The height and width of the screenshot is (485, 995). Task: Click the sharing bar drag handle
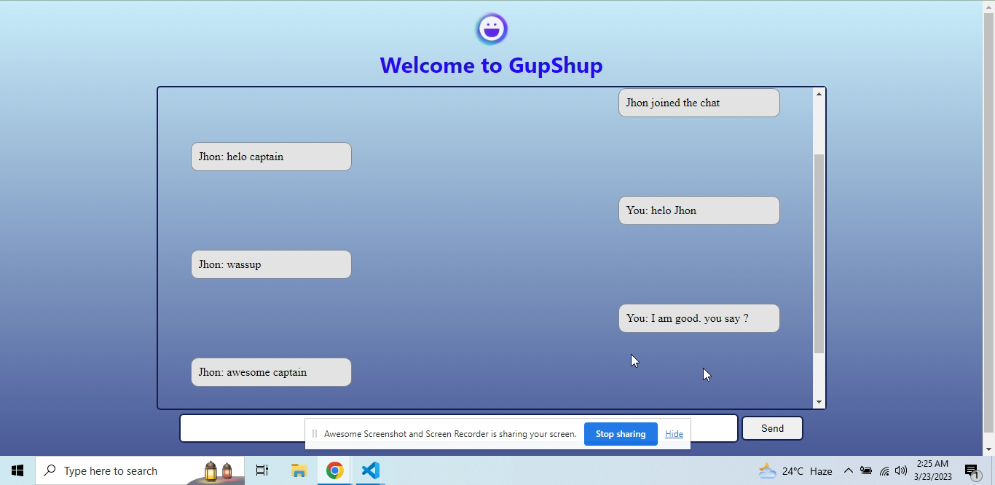[315, 434]
